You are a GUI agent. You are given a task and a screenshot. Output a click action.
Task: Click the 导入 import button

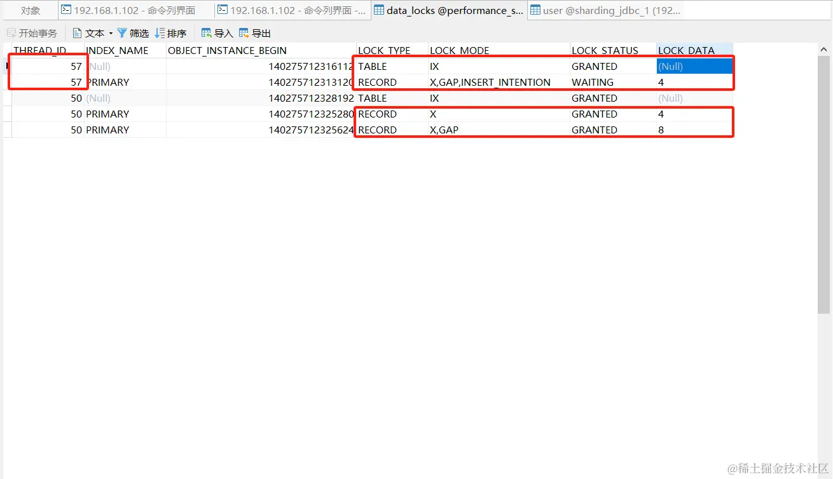coord(217,33)
